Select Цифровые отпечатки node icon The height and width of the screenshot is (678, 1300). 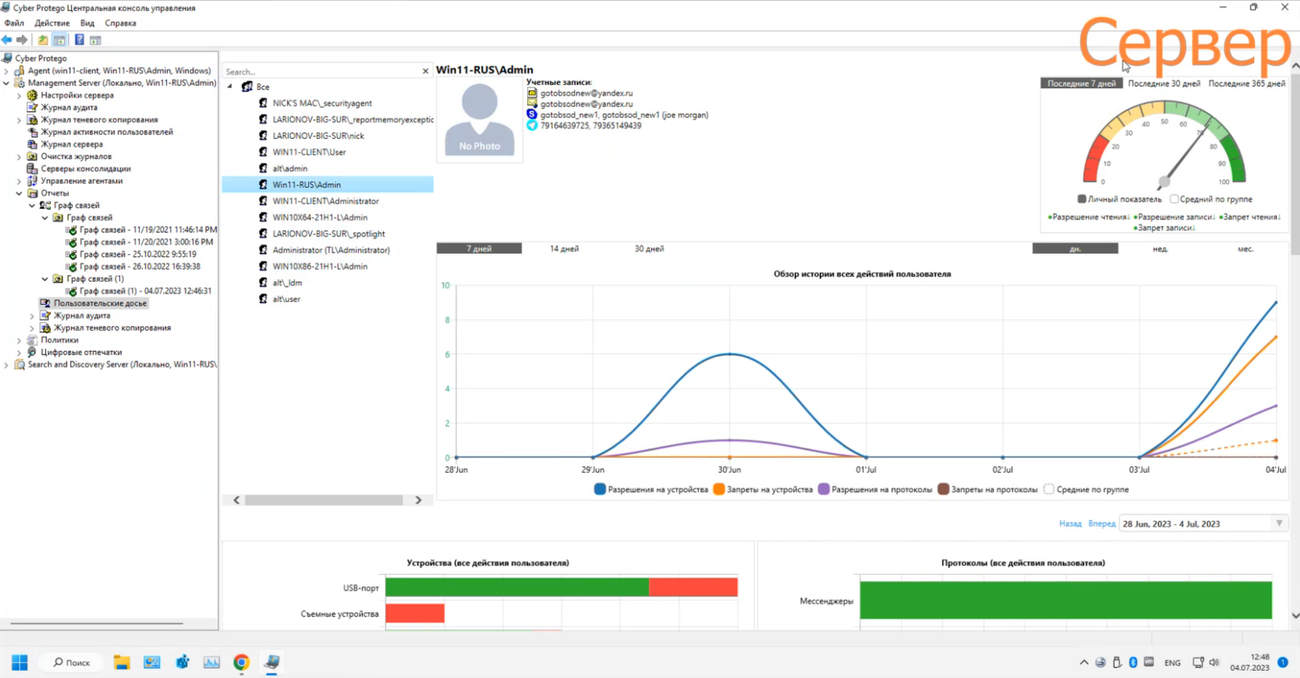pos(32,352)
